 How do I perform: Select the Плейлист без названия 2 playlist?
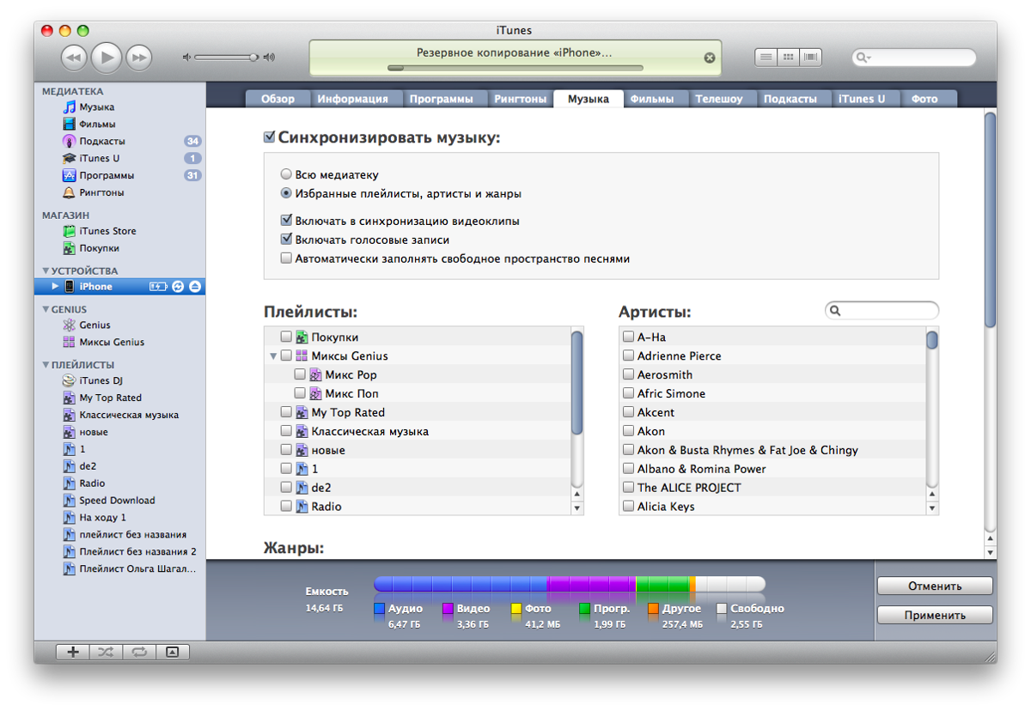(131, 551)
